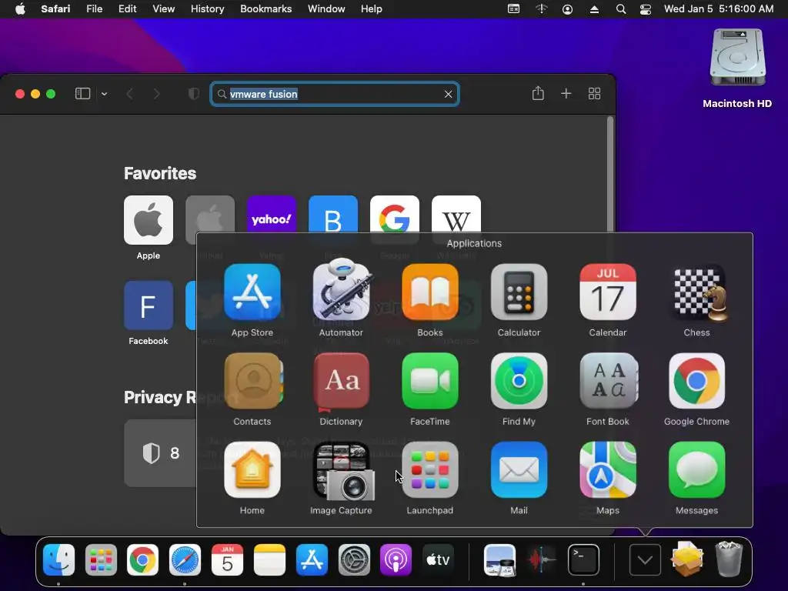Viewport: 788px width, 591px height.
Task: Open the History menu
Action: click(x=207, y=9)
